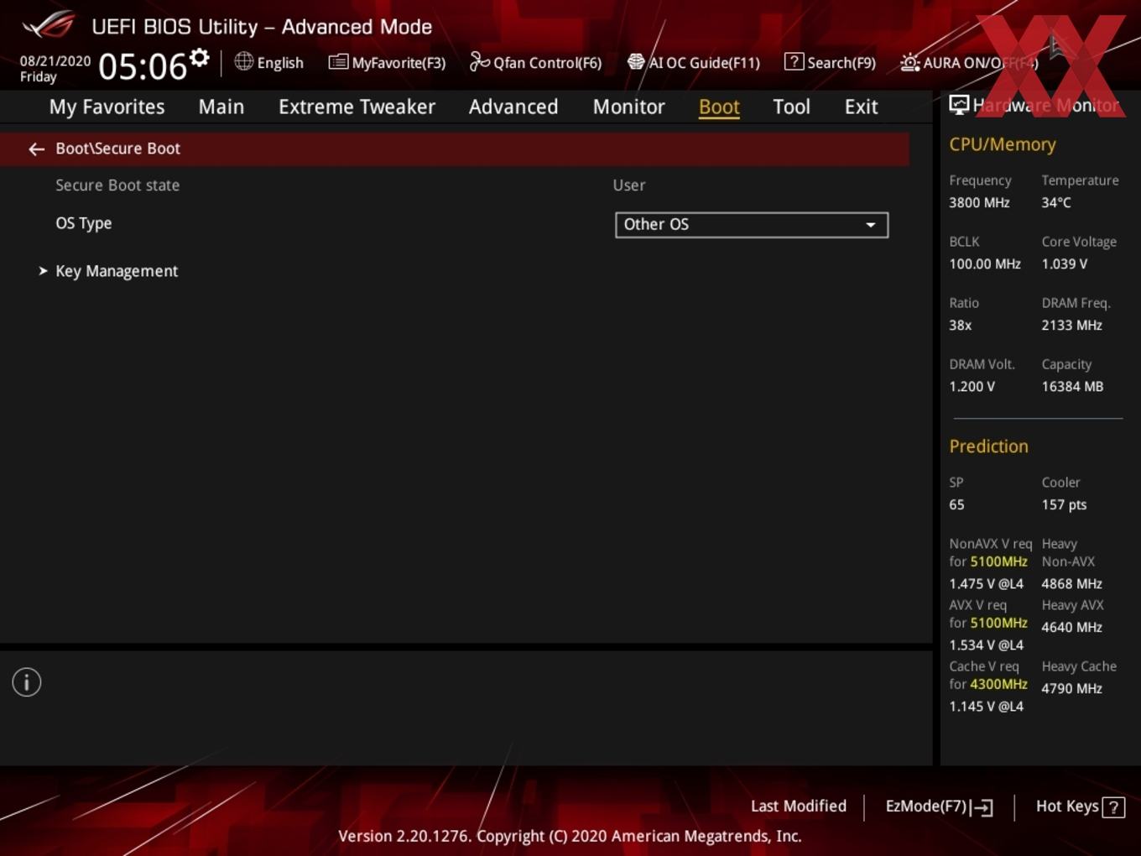The image size is (1141, 856).
Task: Click the Search question mark icon
Action: (794, 61)
